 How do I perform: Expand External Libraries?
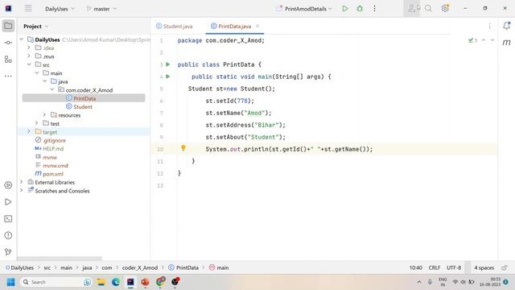tap(22, 182)
